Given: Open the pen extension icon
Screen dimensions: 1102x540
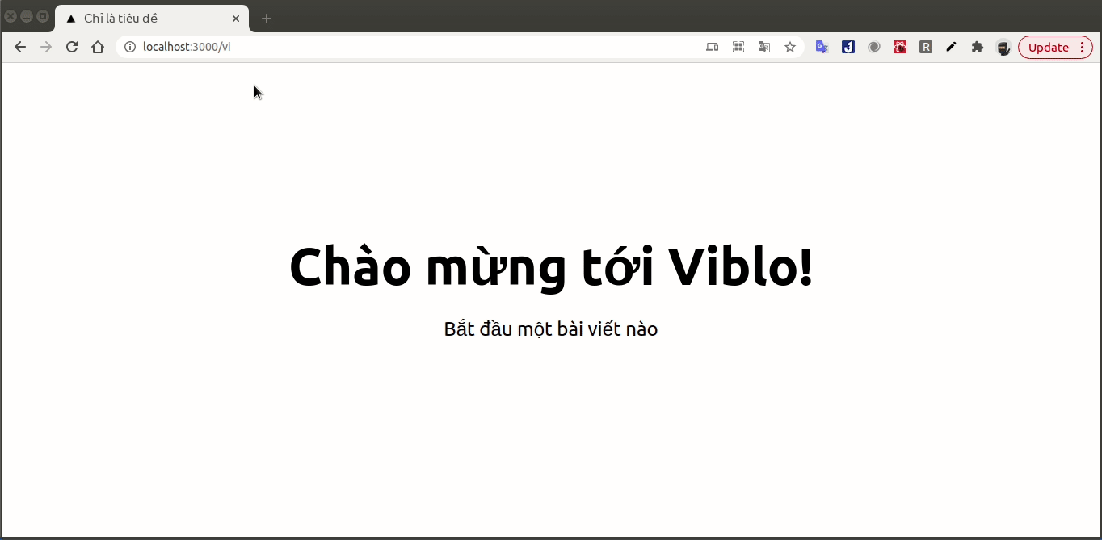Looking at the screenshot, I should tap(951, 47).
